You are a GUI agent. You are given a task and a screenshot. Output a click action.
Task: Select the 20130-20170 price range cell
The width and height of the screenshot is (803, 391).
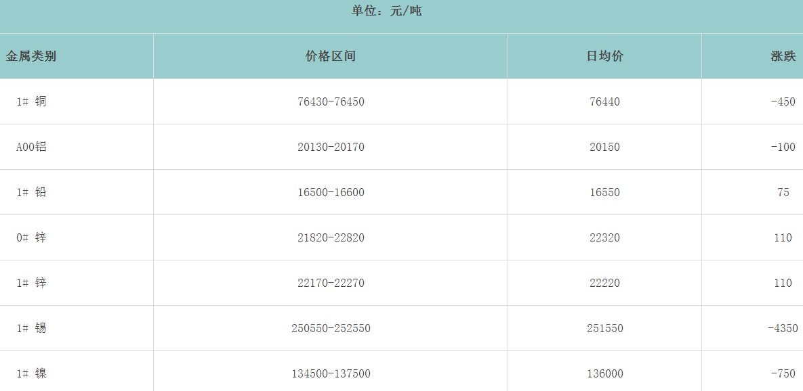pos(331,147)
